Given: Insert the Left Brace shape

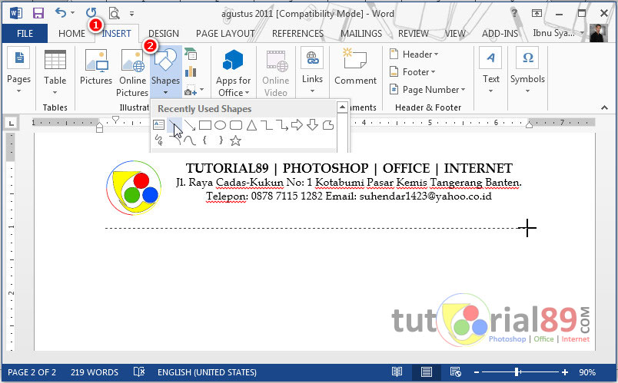Looking at the screenshot, I should click(x=204, y=140).
